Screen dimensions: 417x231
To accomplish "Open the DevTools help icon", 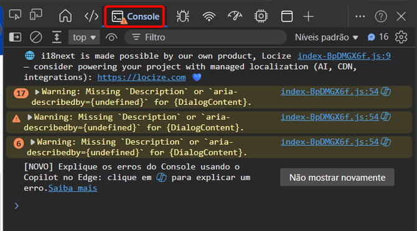I will coord(381,16).
